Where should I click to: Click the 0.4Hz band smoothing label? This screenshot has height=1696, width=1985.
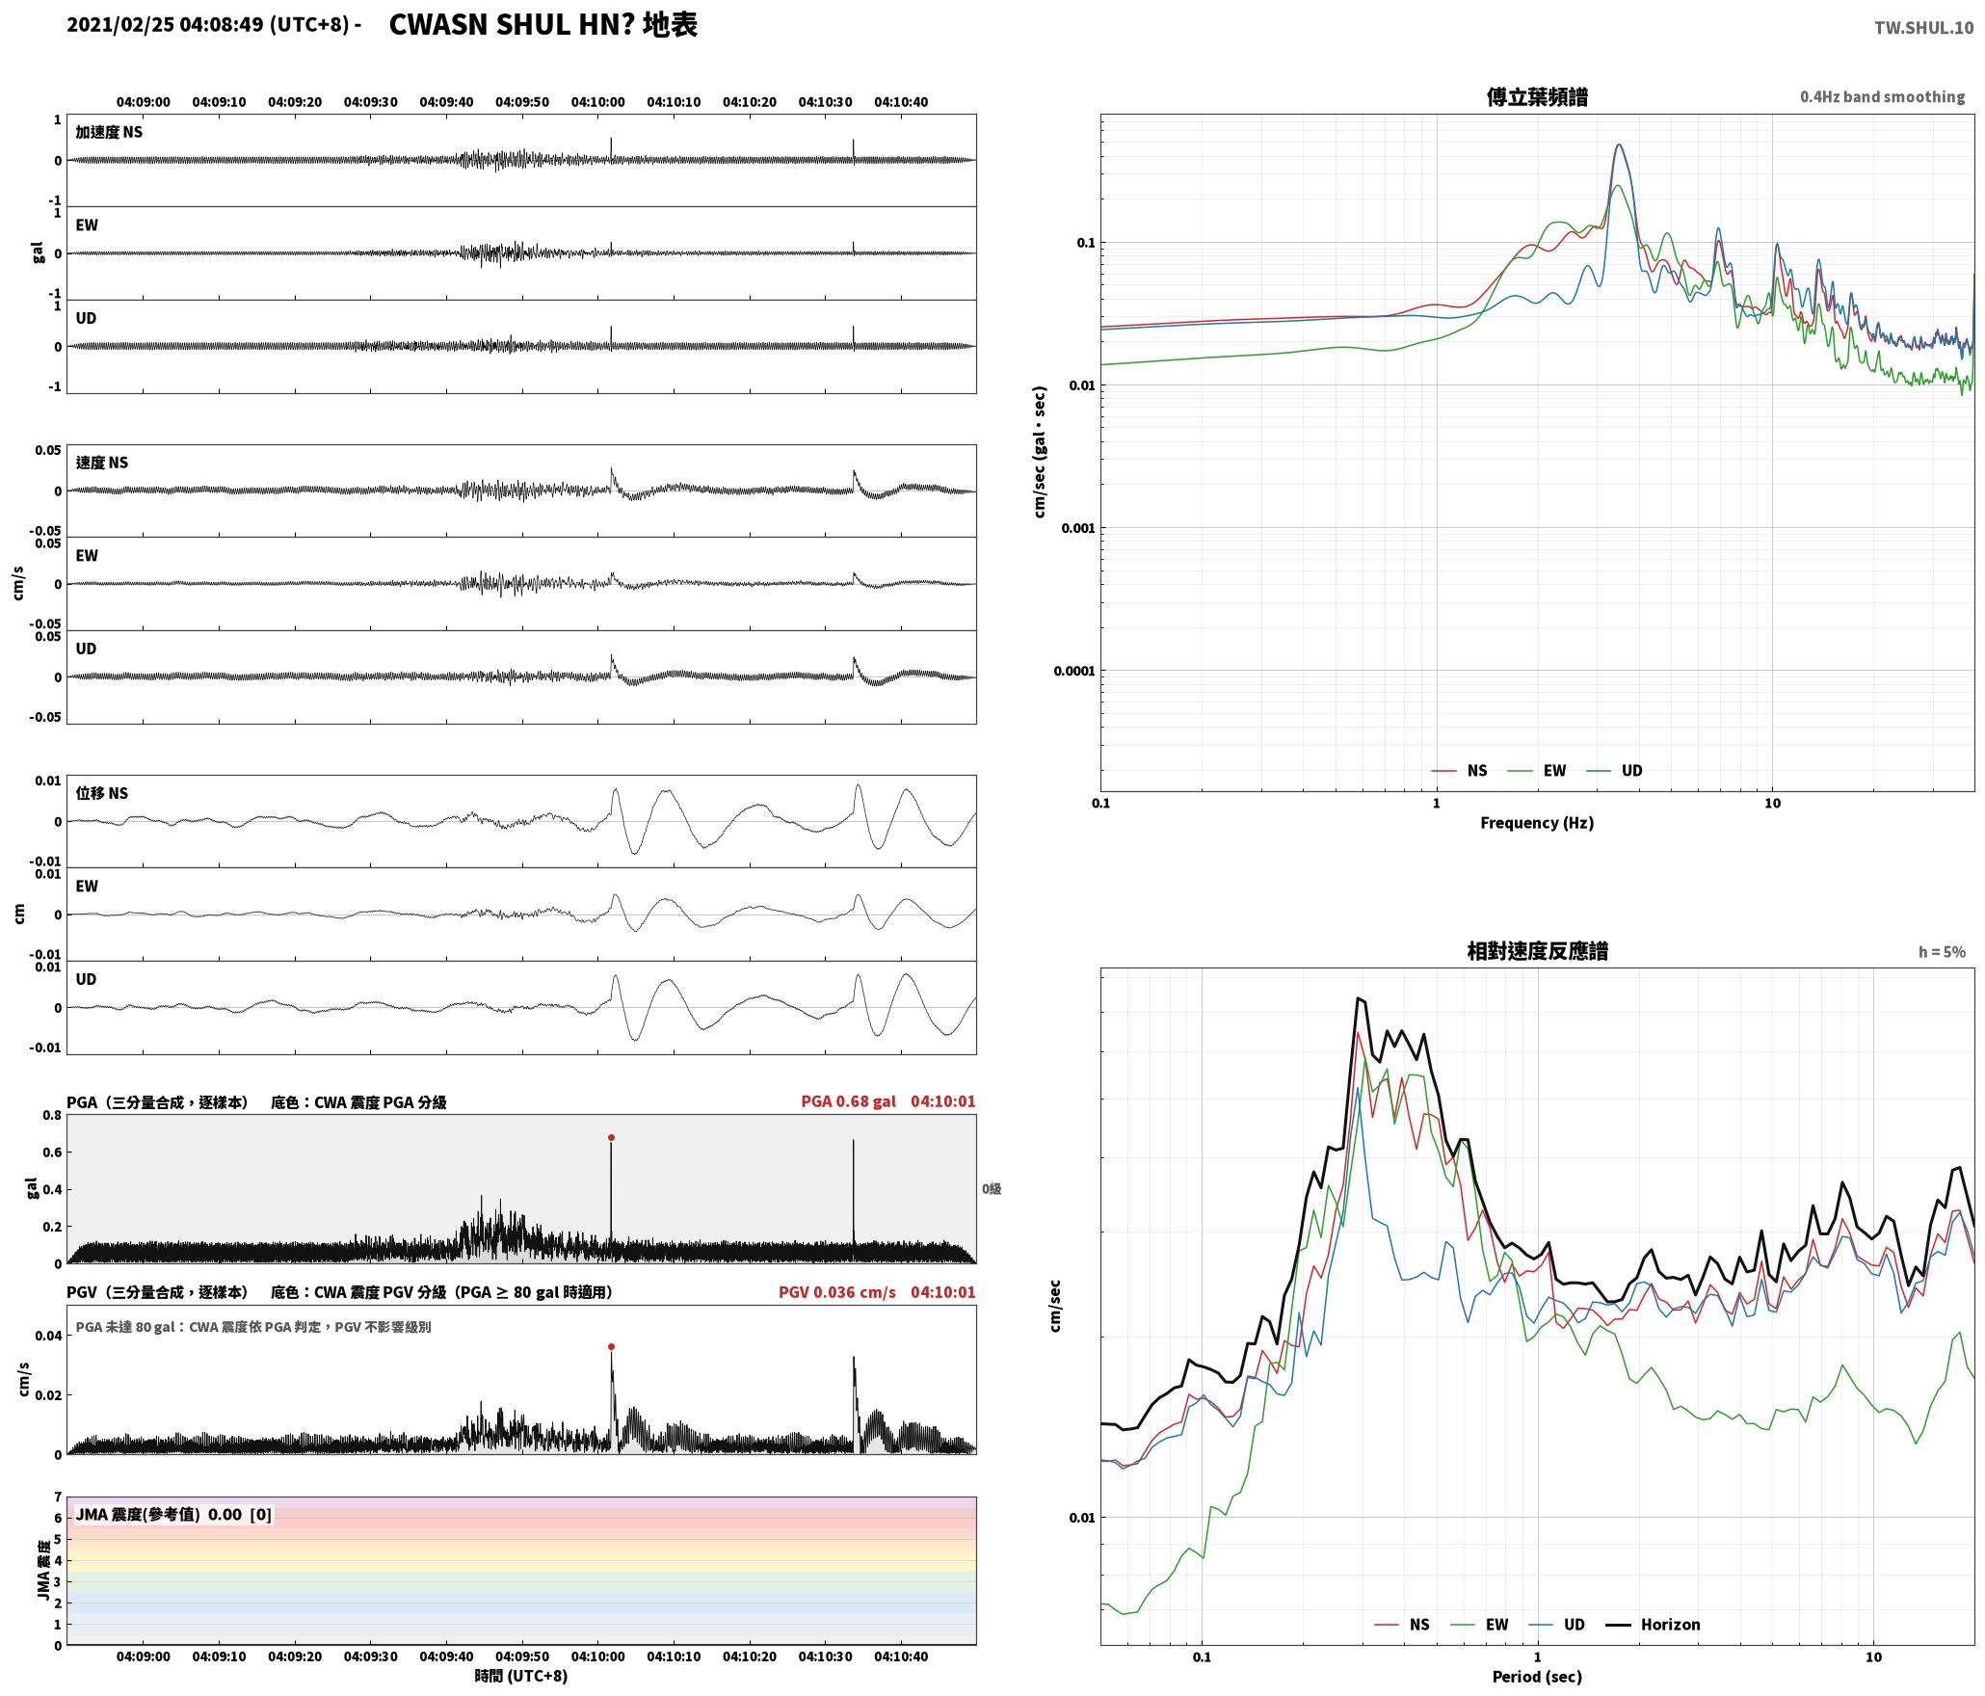1882,96
